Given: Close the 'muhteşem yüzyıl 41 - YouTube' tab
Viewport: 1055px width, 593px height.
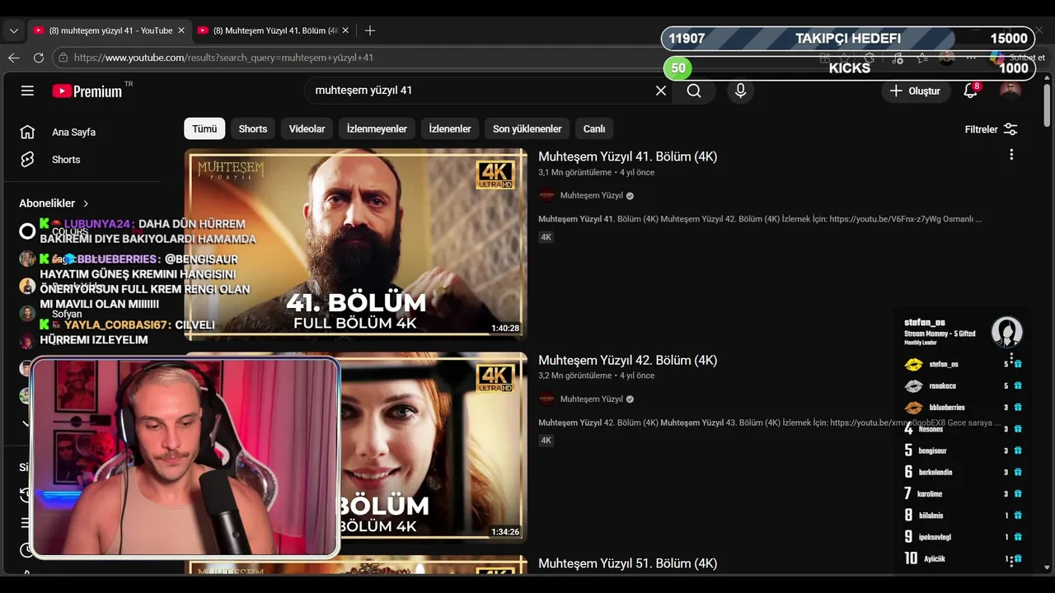Looking at the screenshot, I should pos(181,30).
